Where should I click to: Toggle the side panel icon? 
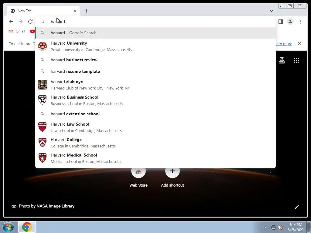tap(280, 22)
